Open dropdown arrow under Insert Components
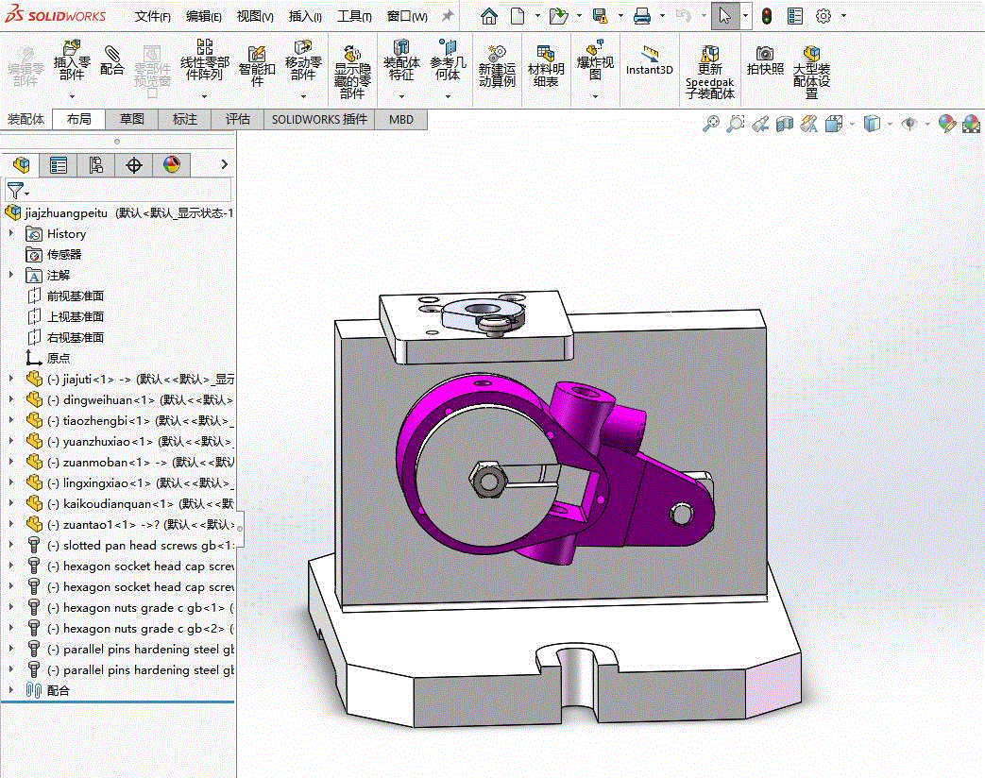 pos(72,96)
